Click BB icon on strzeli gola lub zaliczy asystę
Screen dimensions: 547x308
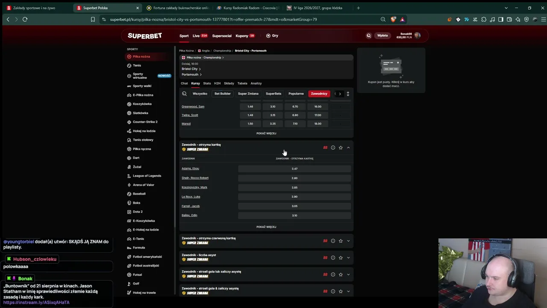[x=325, y=275]
